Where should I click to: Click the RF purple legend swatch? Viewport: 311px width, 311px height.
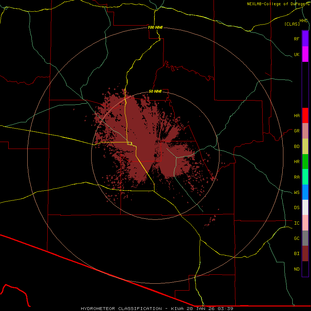pyautogui.click(x=305, y=39)
